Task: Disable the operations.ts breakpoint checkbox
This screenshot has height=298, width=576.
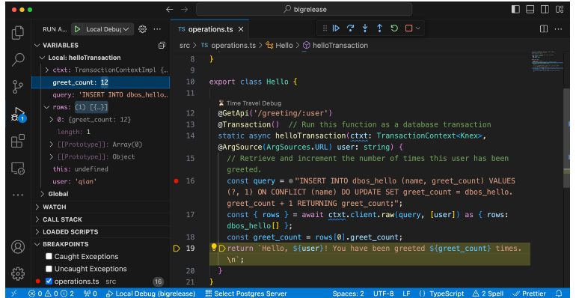Action: (x=49, y=281)
